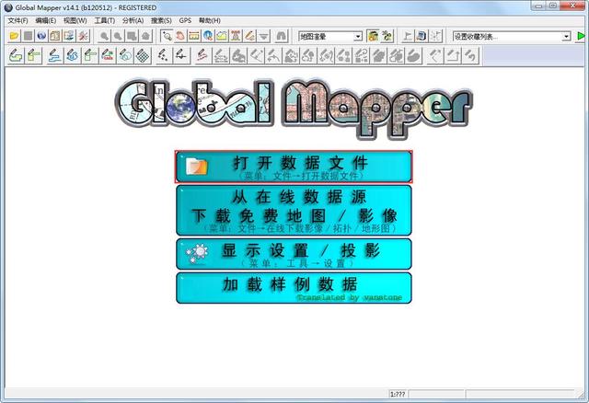Image resolution: width=589 pixels, height=403 pixels.
Task: Open the 搜索(S) menu
Action: coord(162,20)
